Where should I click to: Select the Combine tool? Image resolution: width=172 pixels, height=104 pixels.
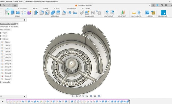(x=53, y=12)
